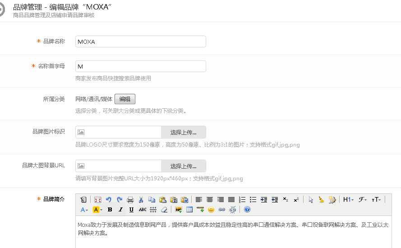This screenshot has height=248, width=401.
Task: Click the plain paste clipboard icon
Action: pyautogui.click(x=163, y=200)
